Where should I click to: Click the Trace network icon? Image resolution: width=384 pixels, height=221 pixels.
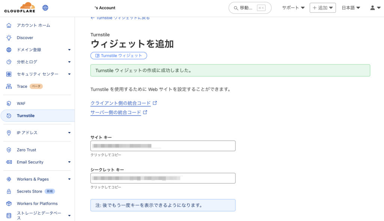click(x=9, y=86)
